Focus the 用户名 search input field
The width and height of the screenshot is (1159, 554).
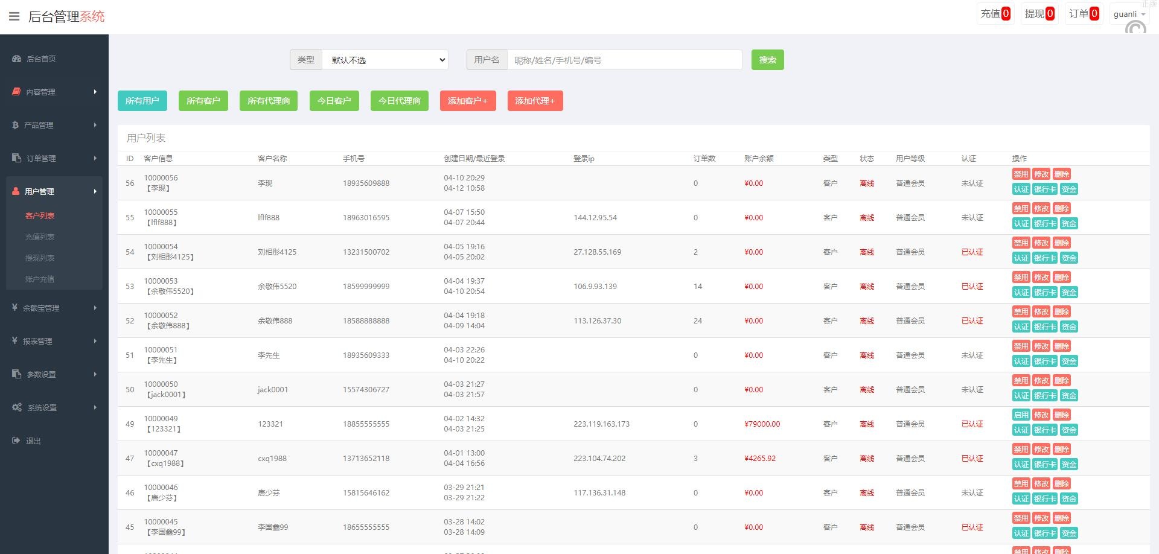click(x=624, y=60)
